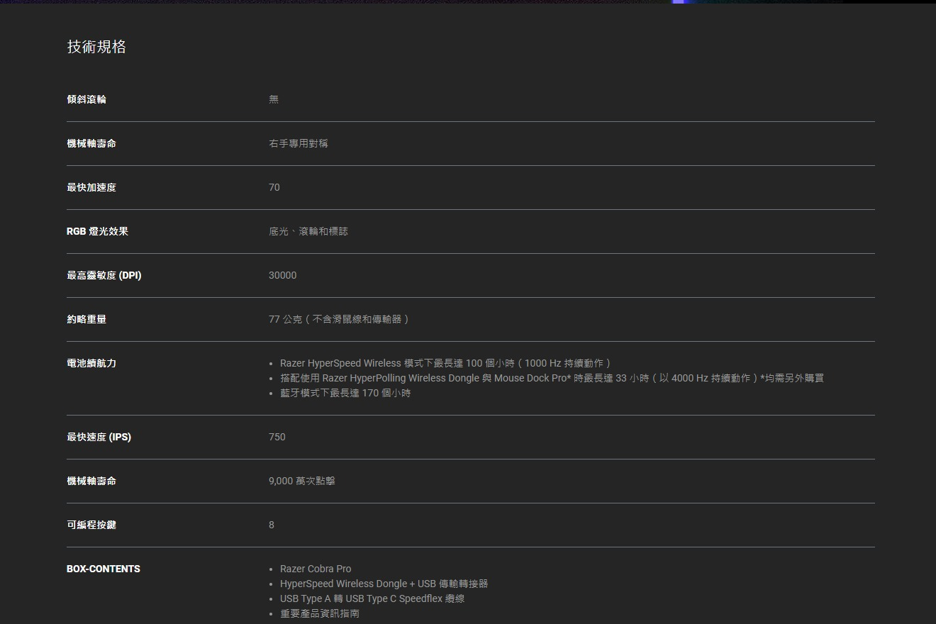
Task: Select the 傾斜滾輪 spec label
Action: [x=87, y=99]
